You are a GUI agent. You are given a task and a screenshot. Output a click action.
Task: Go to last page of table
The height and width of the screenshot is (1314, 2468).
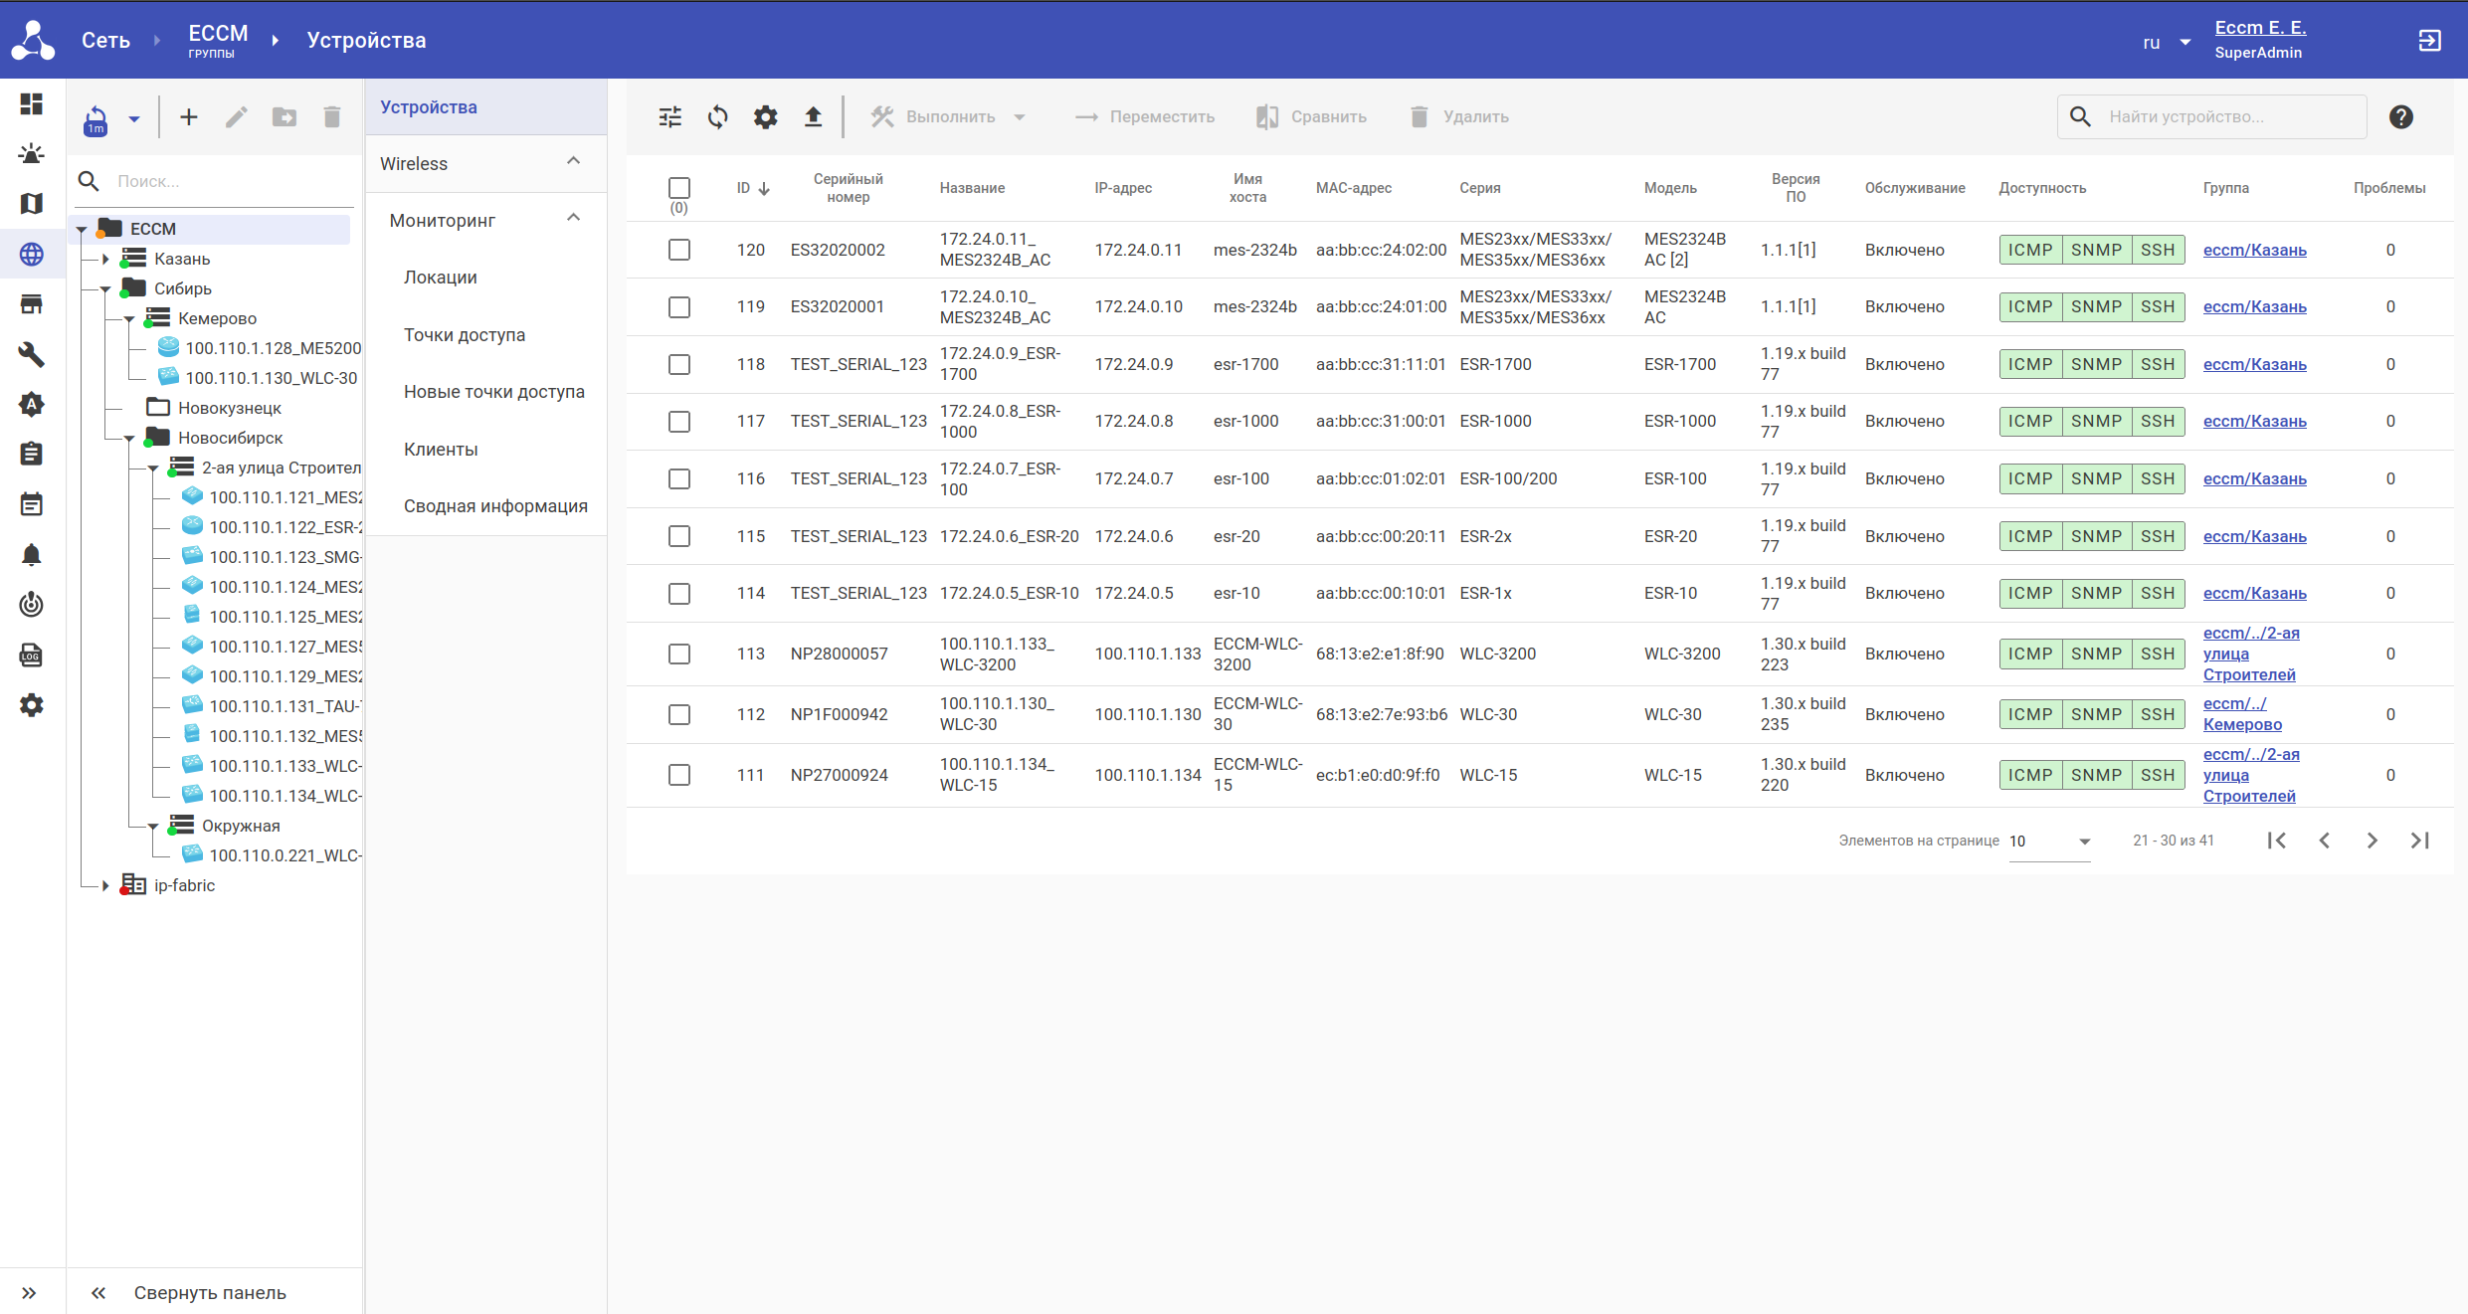tap(2420, 841)
